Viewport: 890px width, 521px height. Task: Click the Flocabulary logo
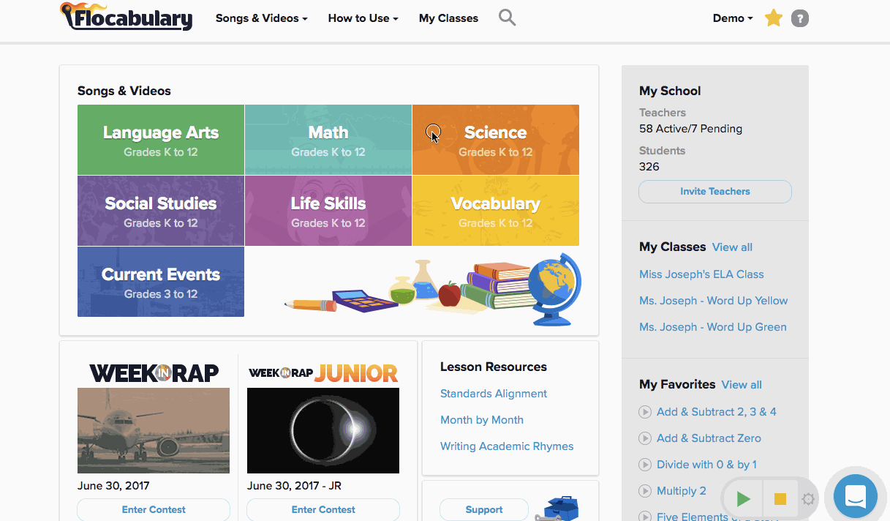pyautogui.click(x=127, y=17)
